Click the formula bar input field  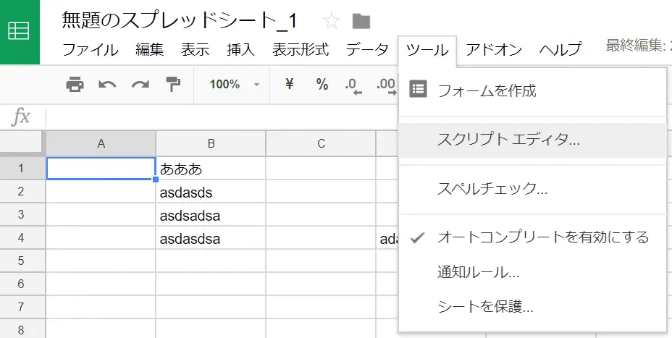217,117
